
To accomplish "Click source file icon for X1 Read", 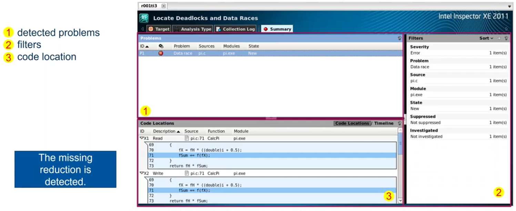I will [187, 138].
